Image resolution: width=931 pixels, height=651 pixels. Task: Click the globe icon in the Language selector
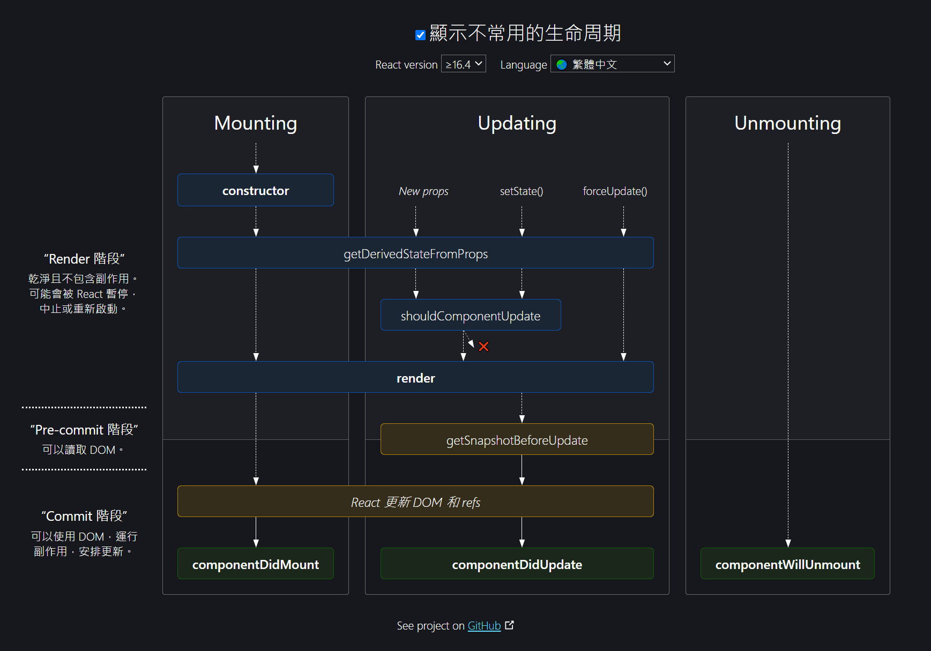[x=561, y=64]
